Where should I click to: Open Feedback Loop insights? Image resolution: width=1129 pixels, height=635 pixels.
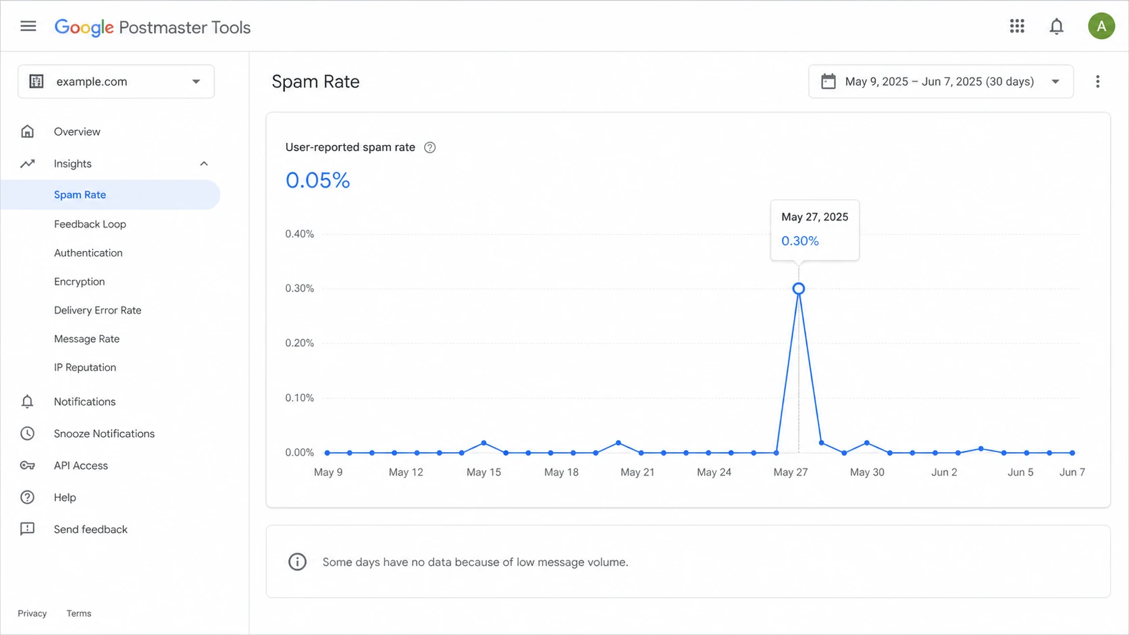click(x=90, y=224)
